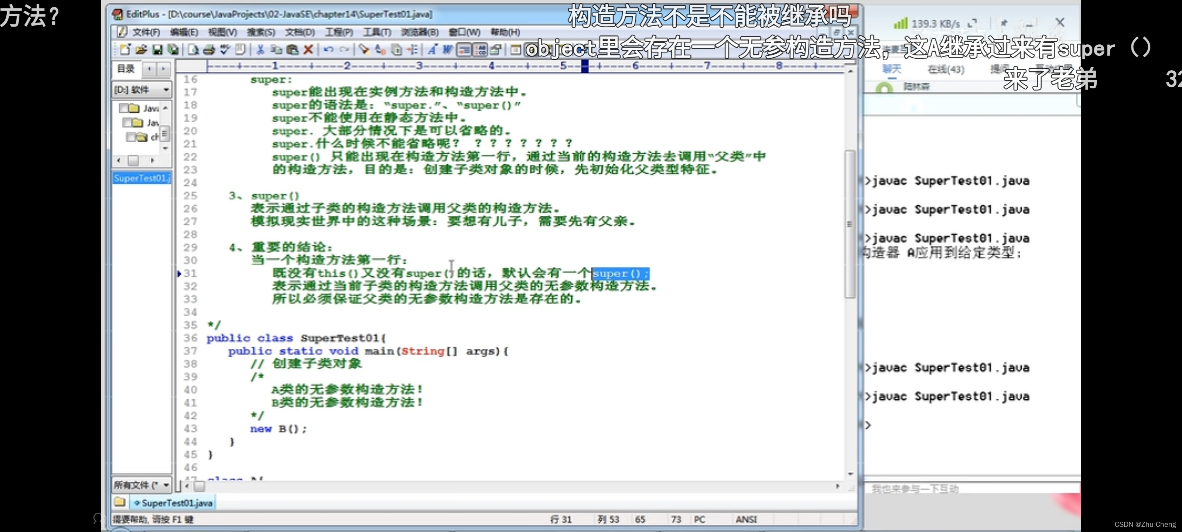Viewport: 1182px width, 532px height.
Task: Click the Redo arrow icon
Action: 345,49
